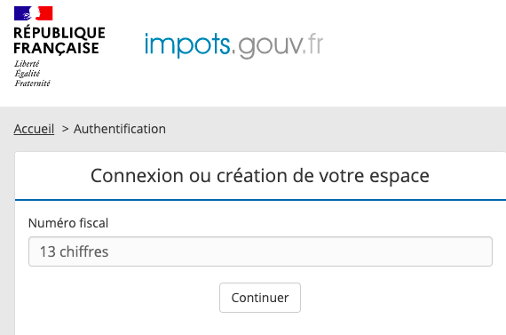Click the gray page margin left of the login card
Image resolution: width=506 pixels, height=335 pixels.
point(7,243)
